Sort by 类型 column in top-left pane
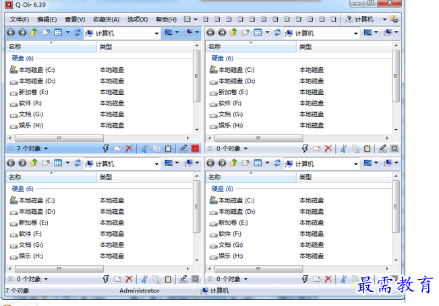 pyautogui.click(x=145, y=46)
